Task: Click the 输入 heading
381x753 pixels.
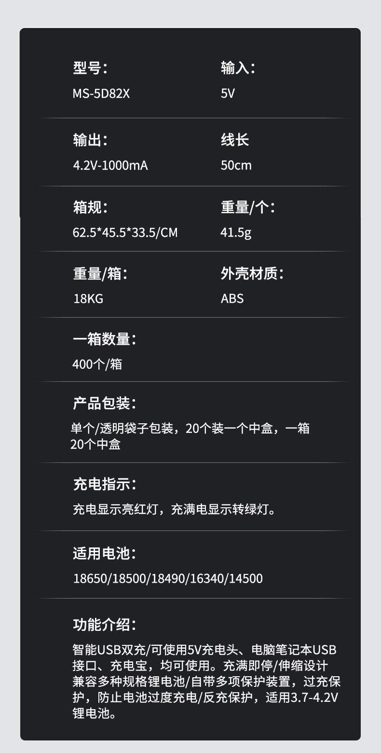Action: (238, 68)
